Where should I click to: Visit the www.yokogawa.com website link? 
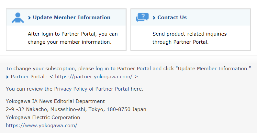click(41, 126)
